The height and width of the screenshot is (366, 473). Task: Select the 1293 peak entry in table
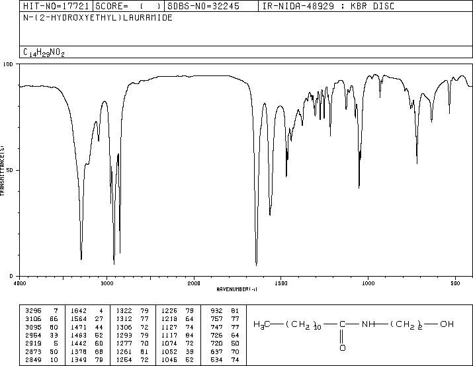pyautogui.click(x=132, y=335)
